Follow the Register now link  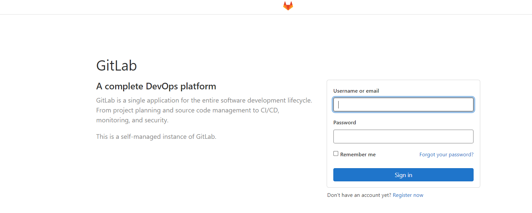coord(408,195)
